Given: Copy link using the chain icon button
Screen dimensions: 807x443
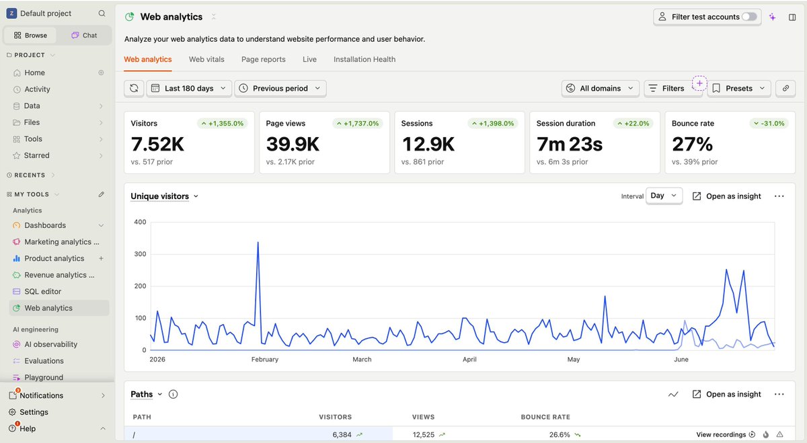Looking at the screenshot, I should click(785, 88).
